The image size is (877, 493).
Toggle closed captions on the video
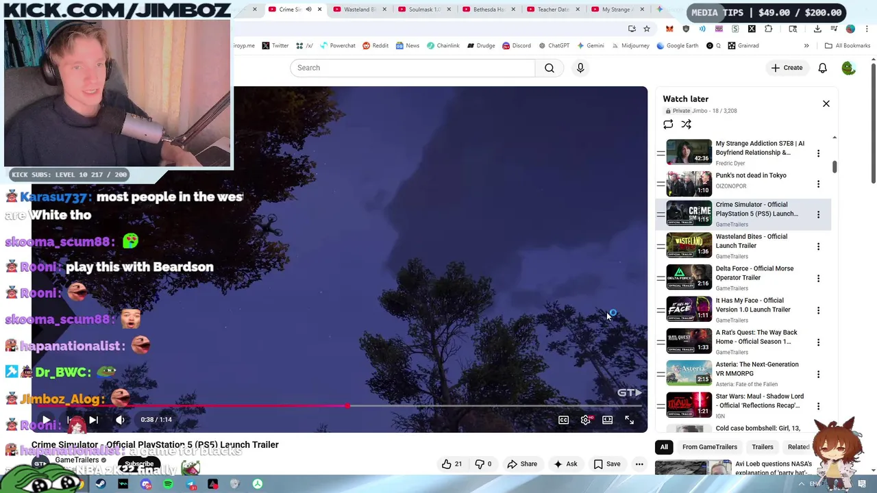563,420
